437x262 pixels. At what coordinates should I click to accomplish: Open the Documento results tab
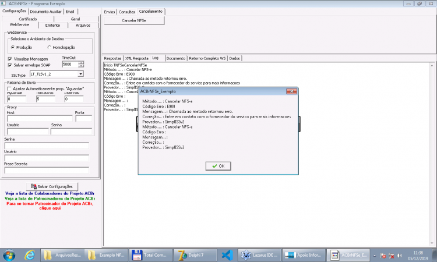pos(176,58)
